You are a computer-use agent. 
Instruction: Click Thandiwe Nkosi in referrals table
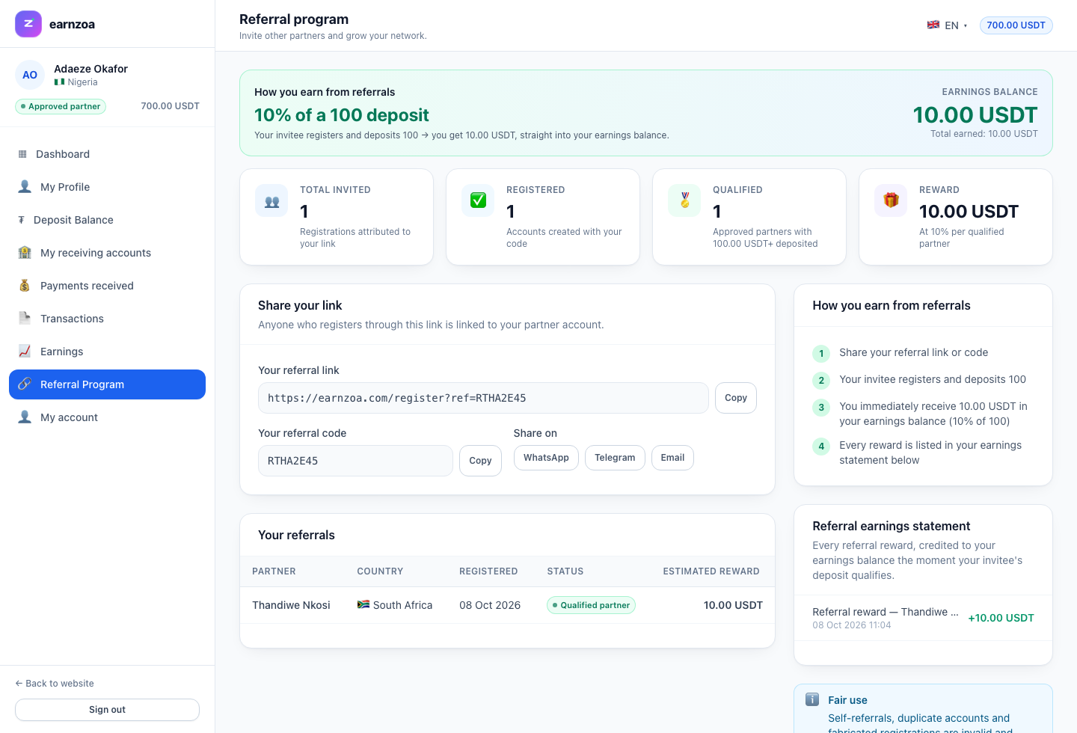click(291, 605)
